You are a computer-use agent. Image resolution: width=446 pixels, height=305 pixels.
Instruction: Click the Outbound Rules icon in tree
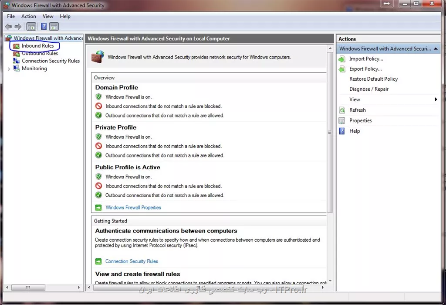(x=17, y=53)
